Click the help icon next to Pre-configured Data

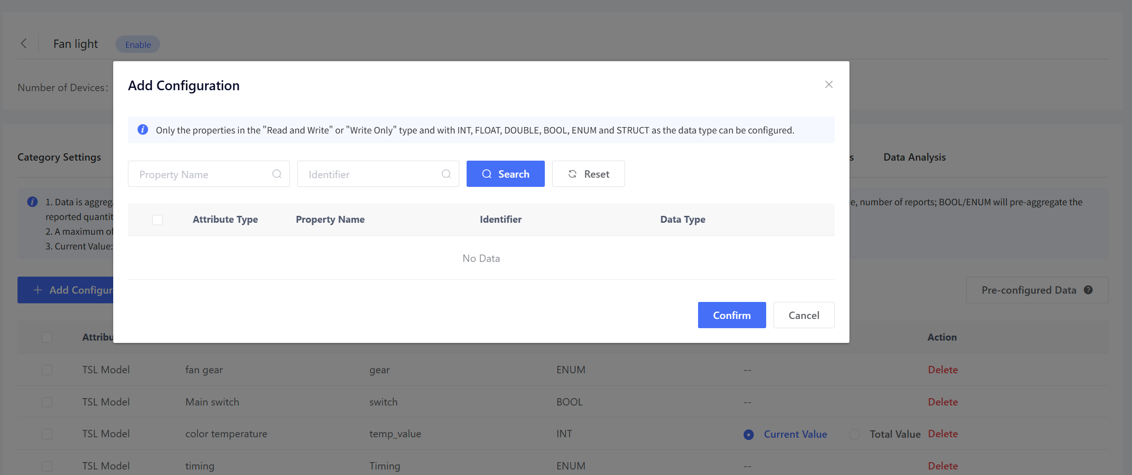pos(1088,290)
